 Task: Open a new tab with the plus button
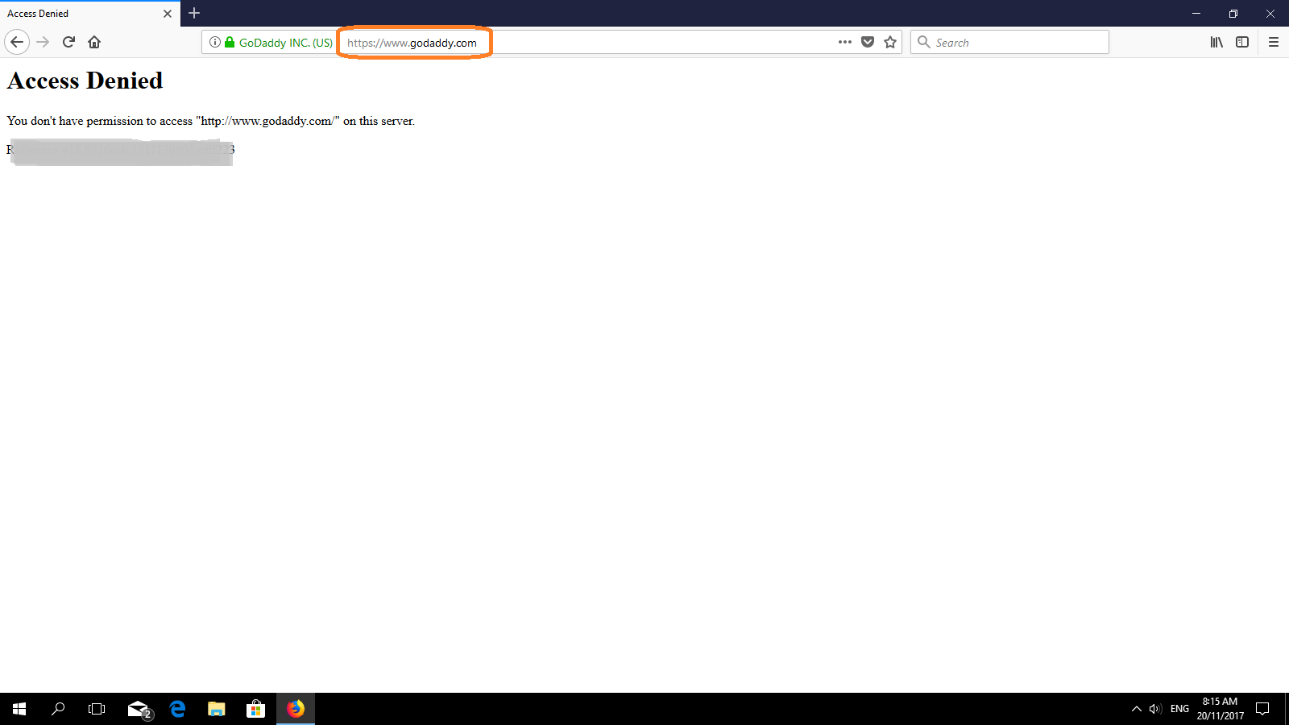tap(194, 13)
